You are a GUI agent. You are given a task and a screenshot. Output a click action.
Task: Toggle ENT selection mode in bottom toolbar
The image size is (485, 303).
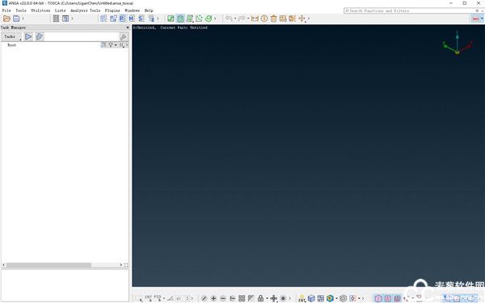coord(149,298)
